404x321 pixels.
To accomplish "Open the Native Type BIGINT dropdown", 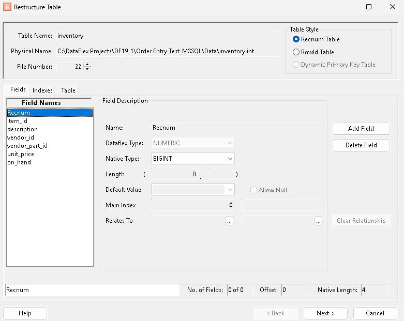I will point(193,159).
